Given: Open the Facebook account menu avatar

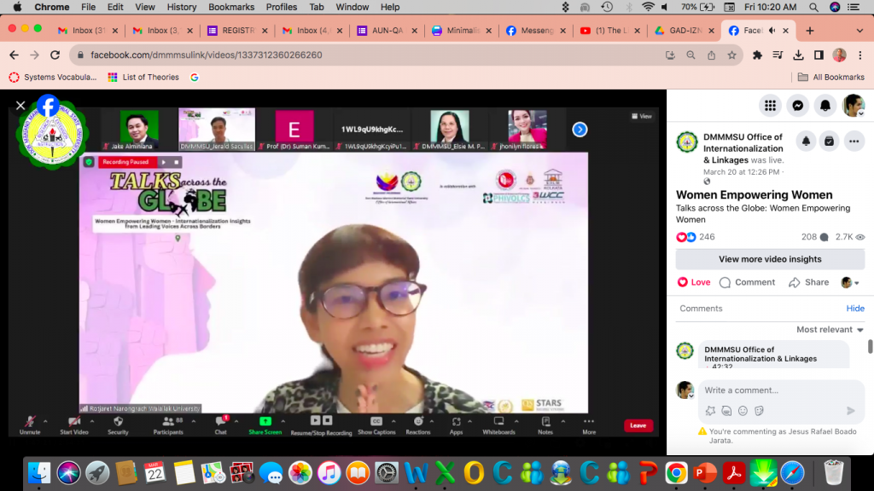Looking at the screenshot, I should click(x=854, y=106).
